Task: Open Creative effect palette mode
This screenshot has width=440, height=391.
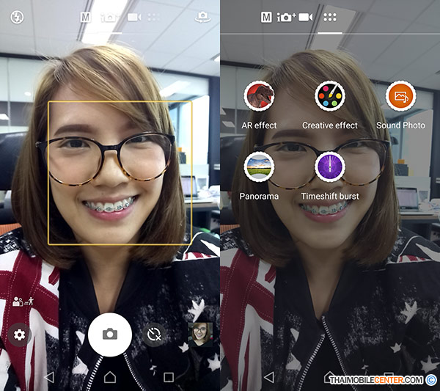Action: (329, 96)
